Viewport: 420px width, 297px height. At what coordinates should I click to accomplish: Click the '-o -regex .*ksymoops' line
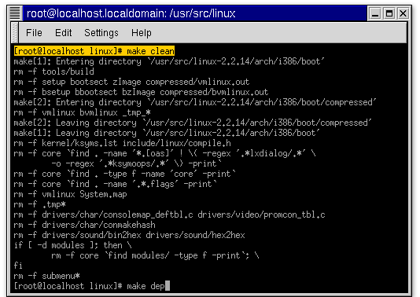(x=136, y=163)
